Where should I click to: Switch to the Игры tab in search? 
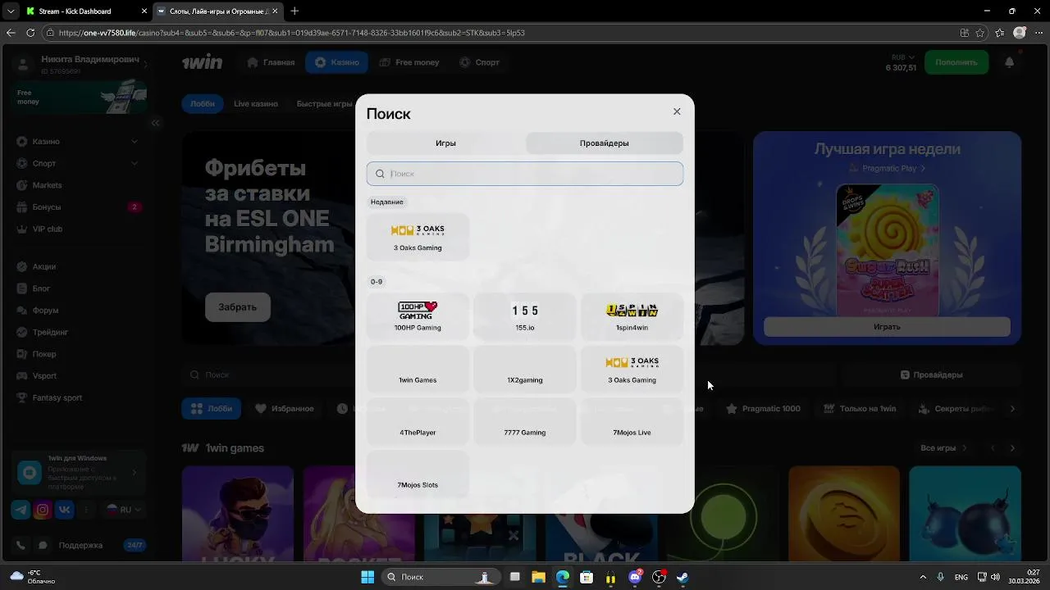coord(445,143)
